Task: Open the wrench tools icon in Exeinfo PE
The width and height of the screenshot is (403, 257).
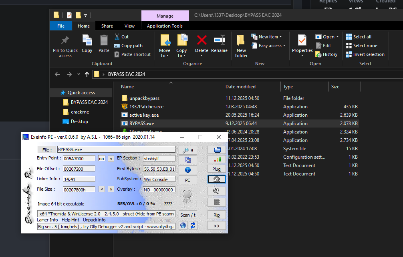Action: coord(217,191)
